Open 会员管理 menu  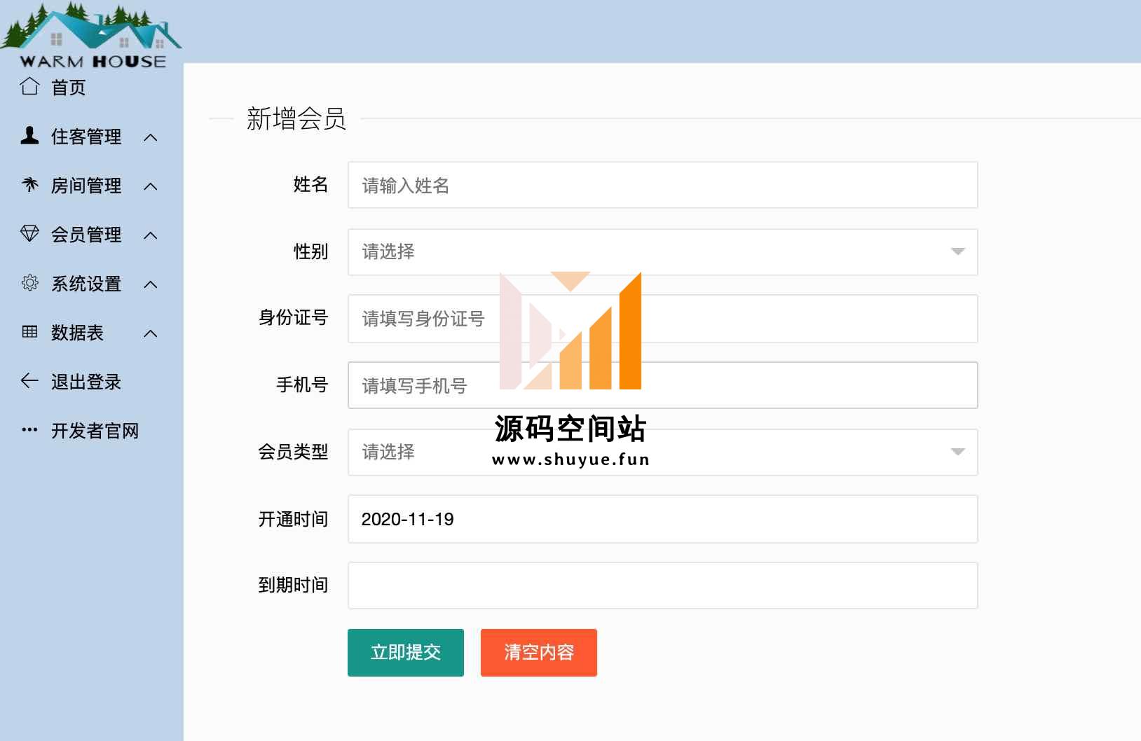(x=86, y=235)
